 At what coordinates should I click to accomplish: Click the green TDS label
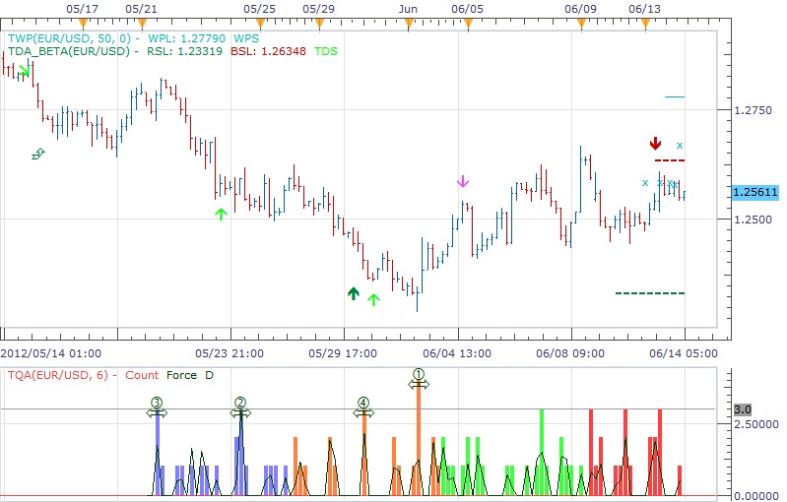[x=326, y=51]
